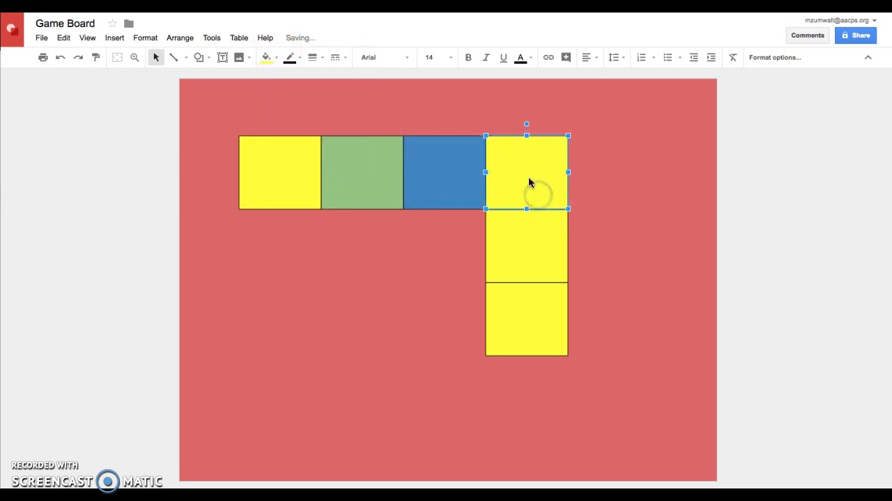892x501 pixels.
Task: Select the yellow square on the canvas
Action: point(279,172)
